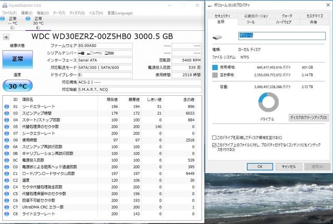The image size is (333, 224).
Task: Switch to the 以前のバージョン tab
Action: [x=256, y=16]
